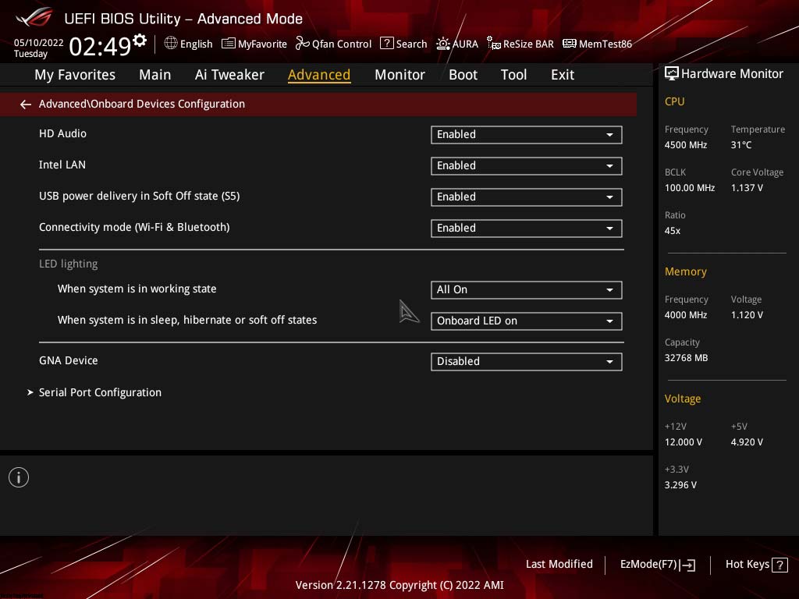
Task: Open sleep state Onboard LED dropdown
Action: point(527,321)
